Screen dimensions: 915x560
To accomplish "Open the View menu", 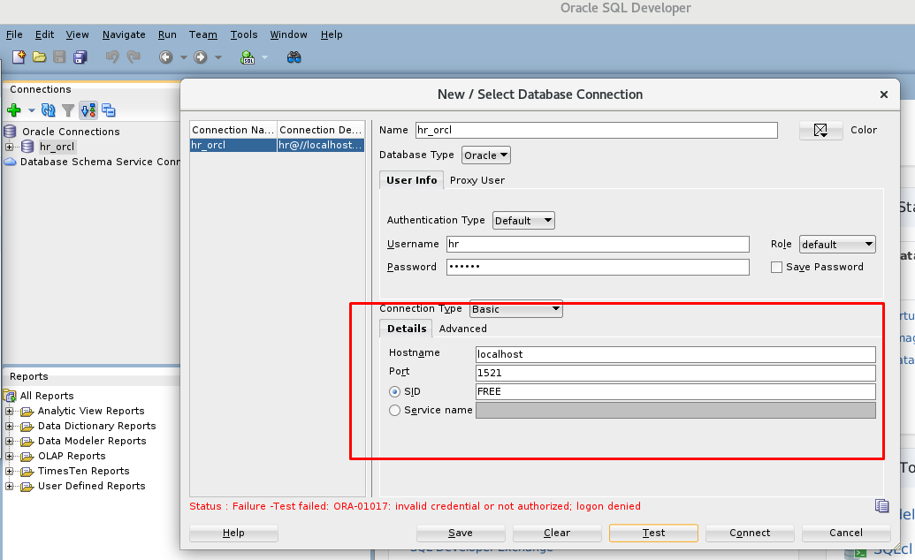I will click(77, 34).
